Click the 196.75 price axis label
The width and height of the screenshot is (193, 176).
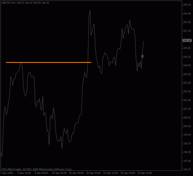(x=187, y=170)
